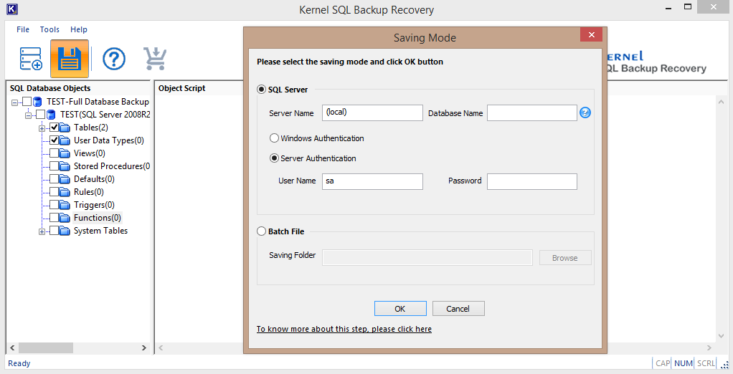The height and width of the screenshot is (374, 733).
Task: Check the Triggers(0) checkbox
Action: point(55,205)
